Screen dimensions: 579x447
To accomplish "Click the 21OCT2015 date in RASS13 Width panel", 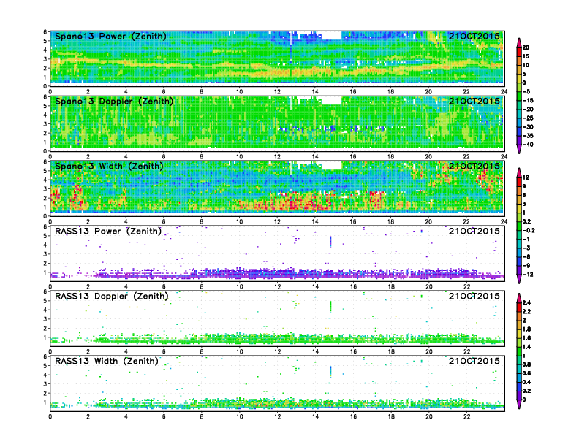I will coord(474,361).
